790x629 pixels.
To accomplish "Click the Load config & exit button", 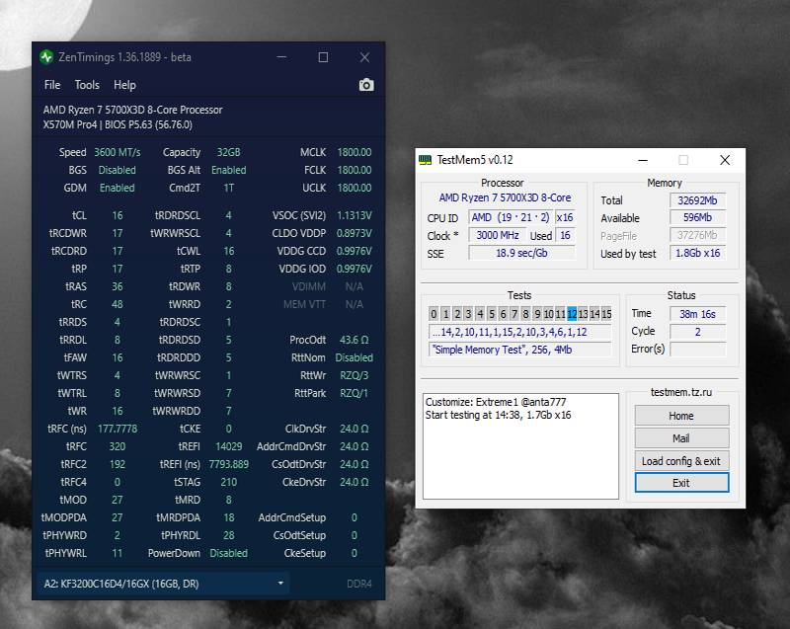I will click(680, 461).
